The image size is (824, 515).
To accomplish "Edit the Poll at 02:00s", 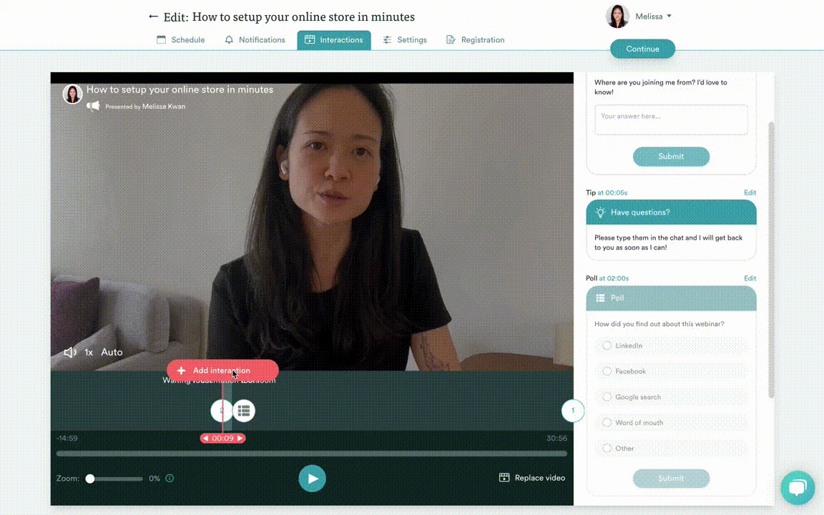I will pos(750,278).
